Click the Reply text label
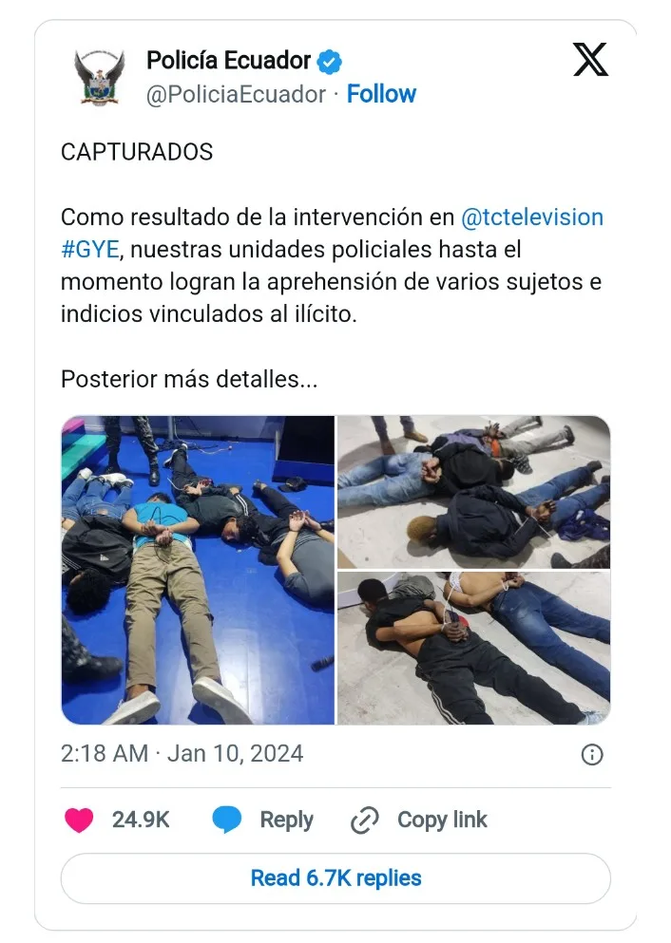 (286, 820)
